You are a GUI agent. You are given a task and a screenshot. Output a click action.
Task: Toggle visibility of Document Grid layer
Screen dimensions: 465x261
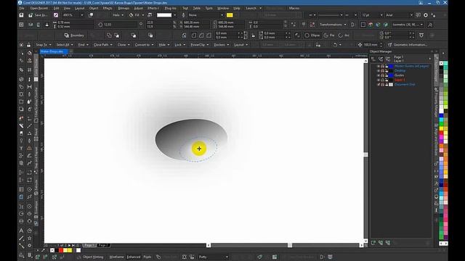379,85
